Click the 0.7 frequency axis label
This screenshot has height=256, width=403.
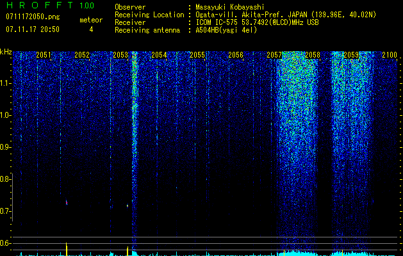(x=5, y=211)
